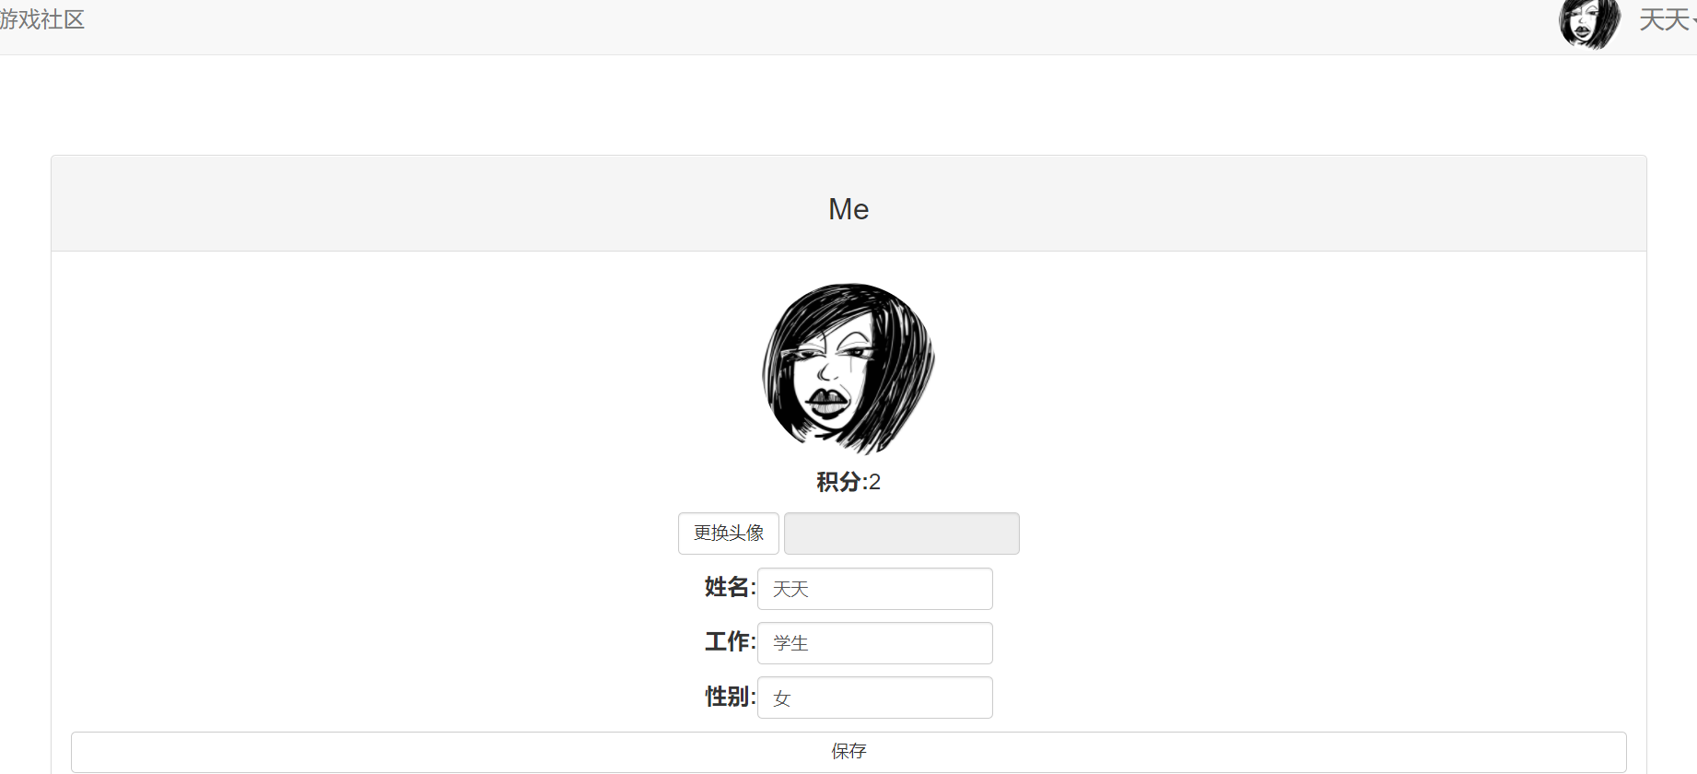The height and width of the screenshot is (774, 1697).
Task: Click the 性别: field label
Action: (730, 697)
